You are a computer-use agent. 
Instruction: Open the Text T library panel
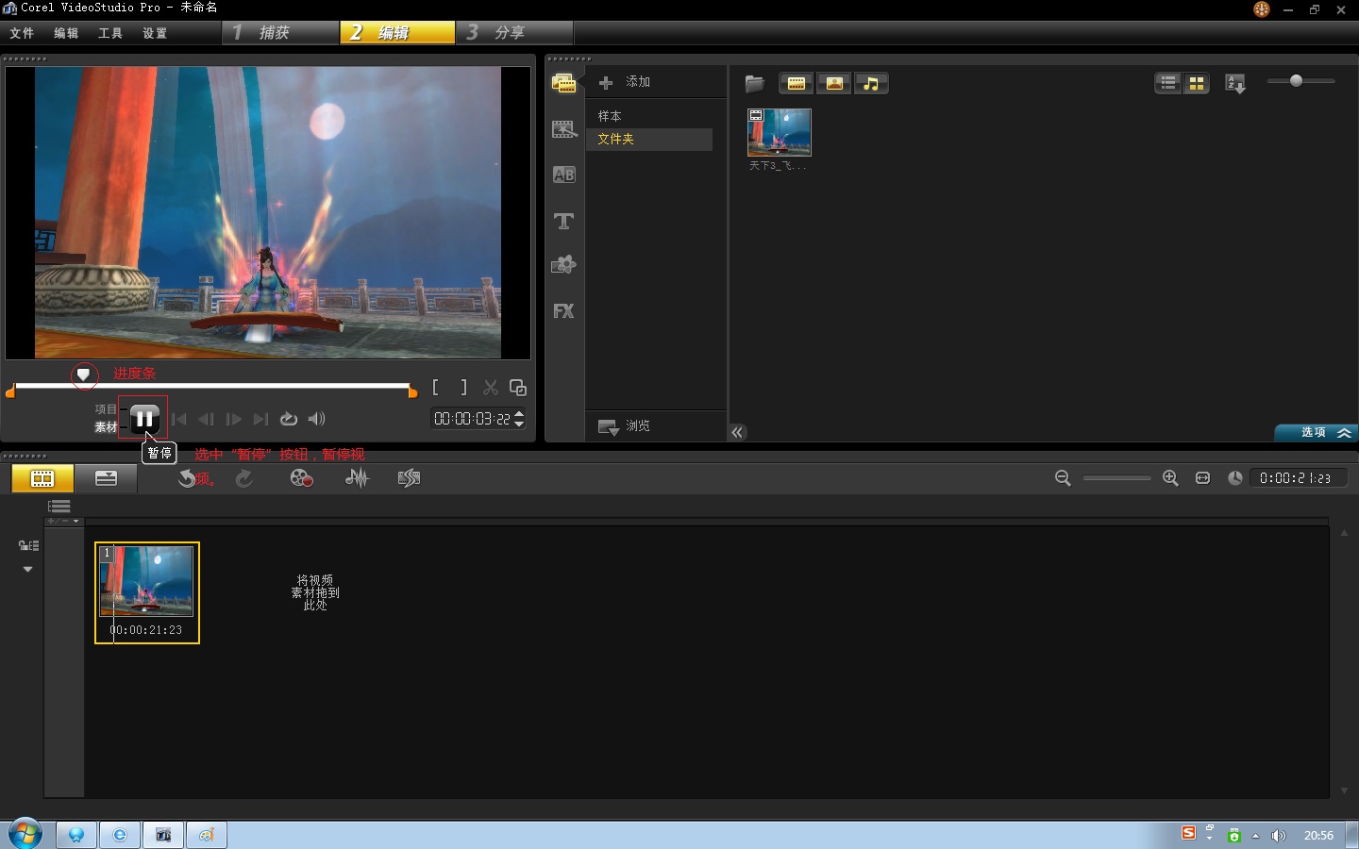pos(563,221)
